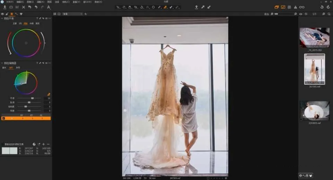
Task: Select the Crop cursor tool
Action: pyautogui.click(x=136, y=7)
